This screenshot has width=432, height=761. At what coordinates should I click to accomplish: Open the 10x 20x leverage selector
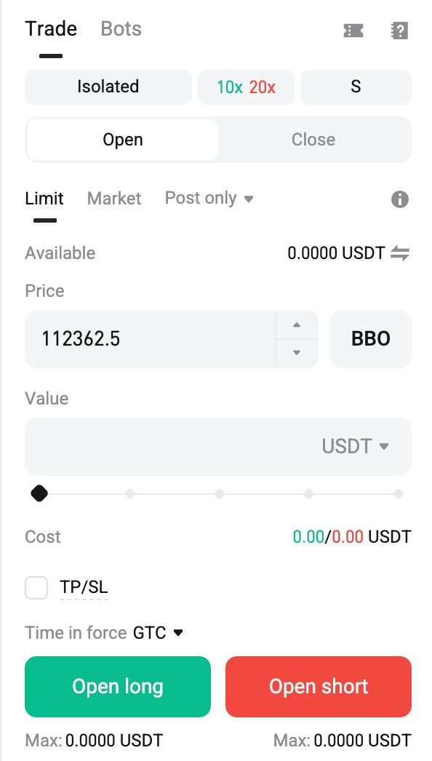click(246, 87)
